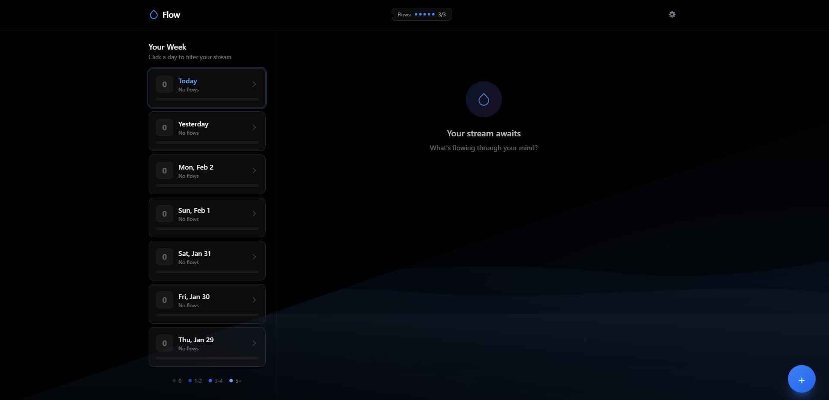Click the 1-2 legend dot
Image resolution: width=829 pixels, height=400 pixels.
click(190, 381)
